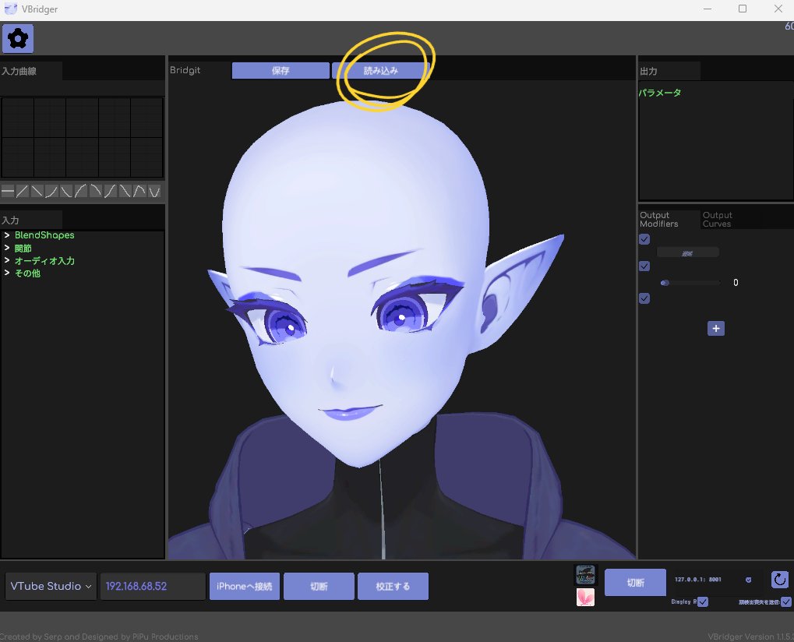Switch to the Output Curves tab
The image size is (794, 642).
click(x=732, y=219)
